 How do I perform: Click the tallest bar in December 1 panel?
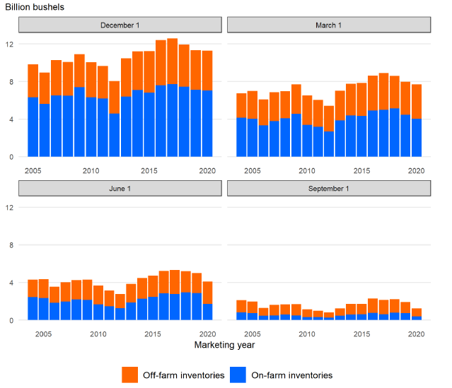click(x=172, y=99)
